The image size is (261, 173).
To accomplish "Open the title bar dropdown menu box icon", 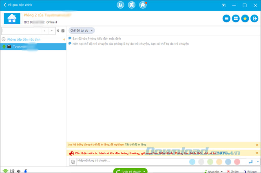I will [x=223, y=5].
